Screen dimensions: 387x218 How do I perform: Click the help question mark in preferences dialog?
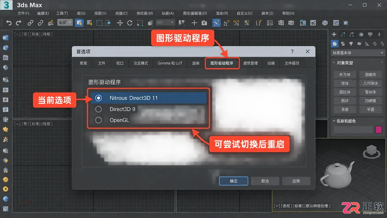(292, 51)
